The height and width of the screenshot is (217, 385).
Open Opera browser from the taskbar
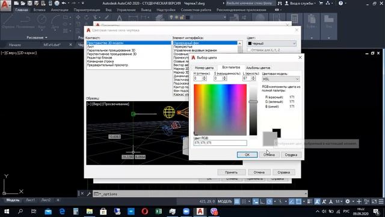click(x=144, y=212)
